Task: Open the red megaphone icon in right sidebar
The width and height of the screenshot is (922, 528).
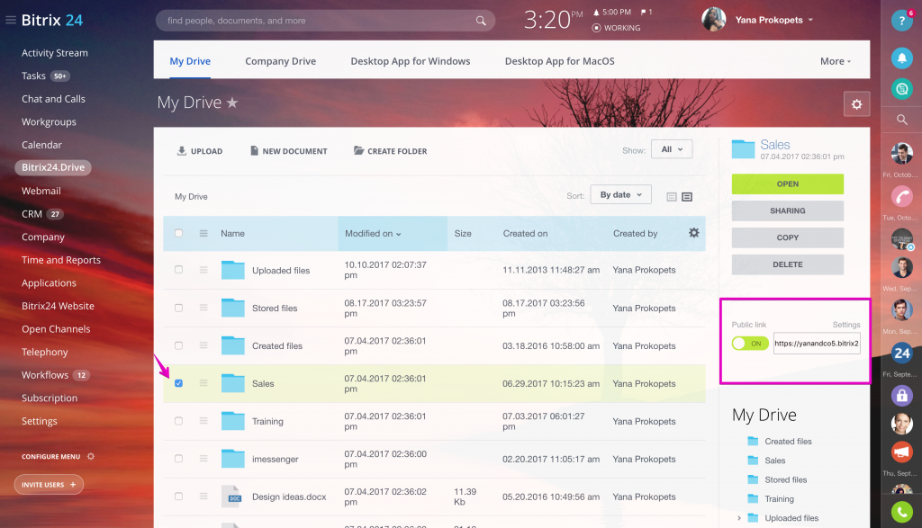Action: point(901,452)
